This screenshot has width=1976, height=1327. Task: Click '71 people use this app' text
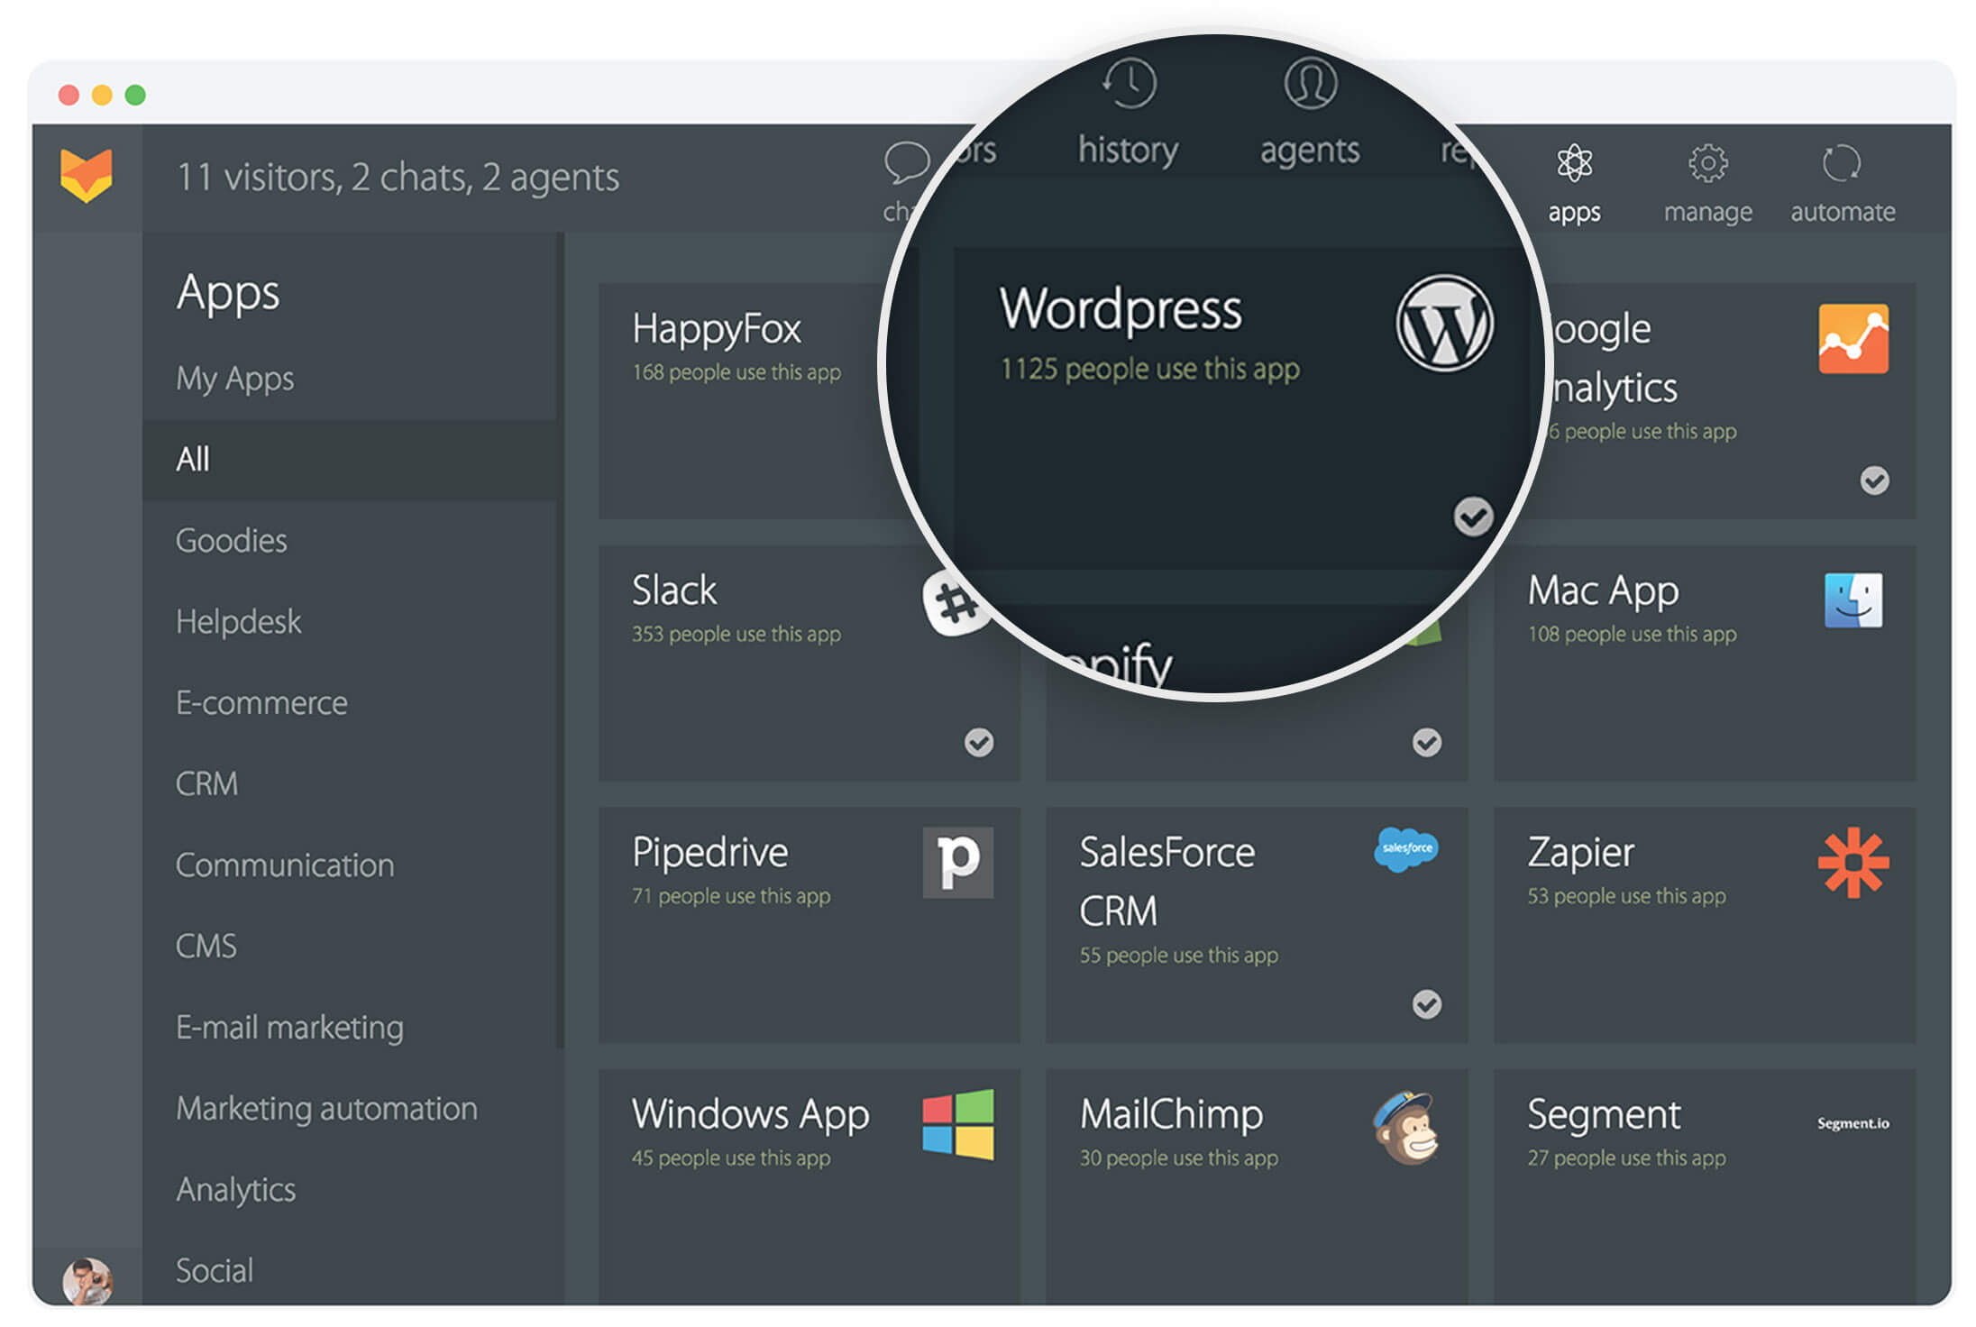click(x=731, y=897)
